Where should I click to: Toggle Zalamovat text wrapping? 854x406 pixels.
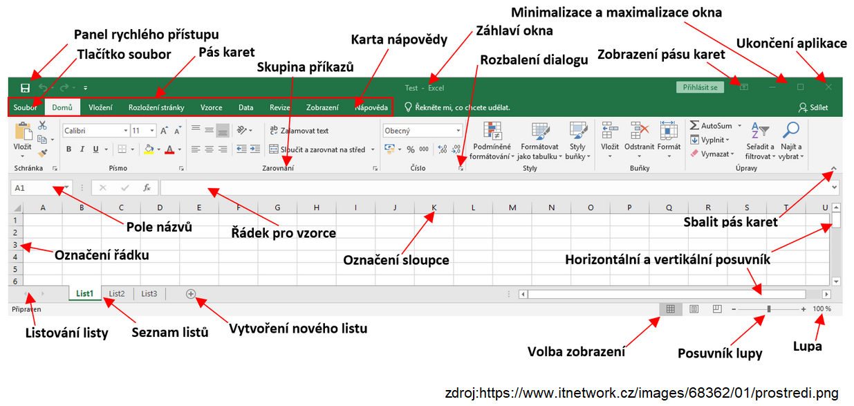[299, 131]
